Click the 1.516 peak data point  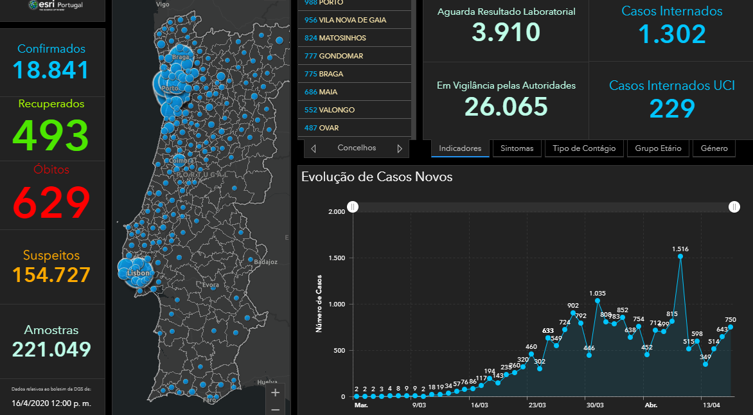[680, 256]
